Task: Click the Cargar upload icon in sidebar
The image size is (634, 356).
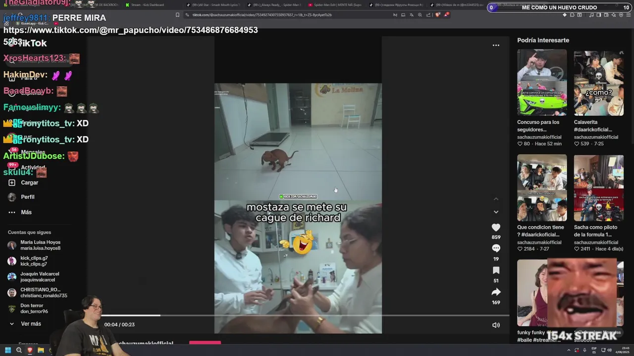Action: point(12,182)
